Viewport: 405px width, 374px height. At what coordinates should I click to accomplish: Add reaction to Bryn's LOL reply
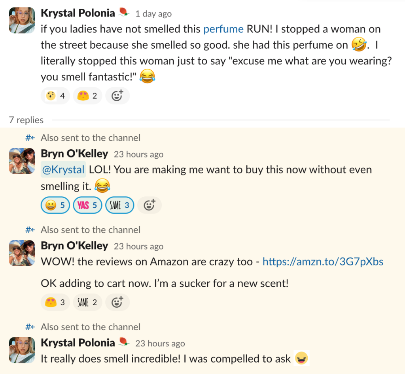149,205
